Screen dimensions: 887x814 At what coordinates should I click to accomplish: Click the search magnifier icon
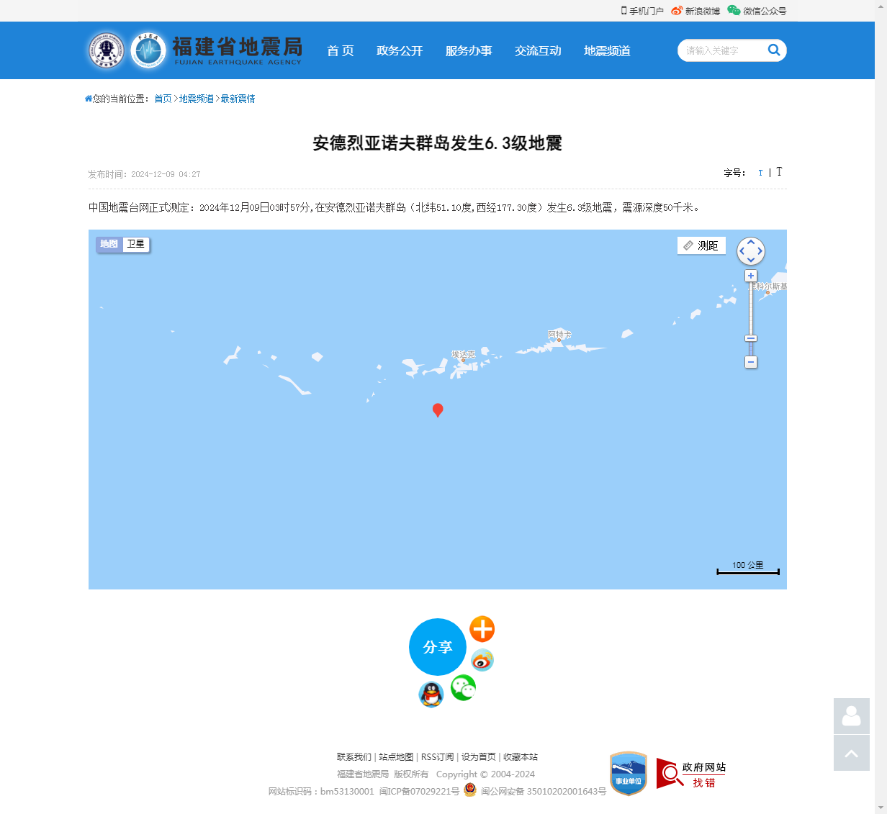click(774, 50)
